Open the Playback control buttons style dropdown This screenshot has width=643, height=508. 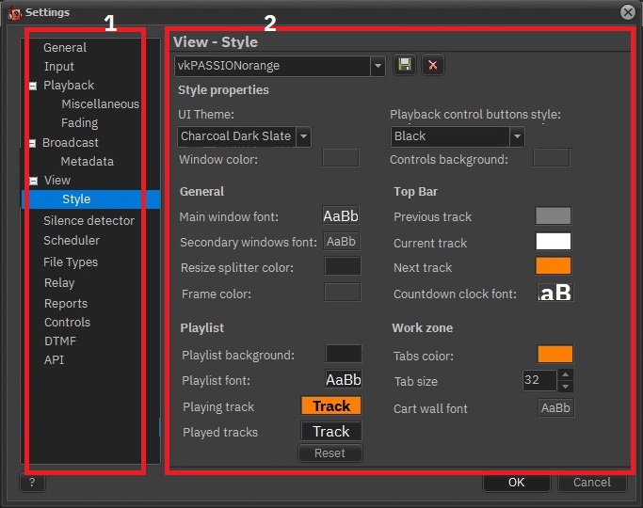coord(516,136)
